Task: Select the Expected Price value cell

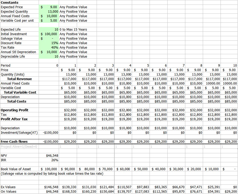Action: [x=49, y=7]
